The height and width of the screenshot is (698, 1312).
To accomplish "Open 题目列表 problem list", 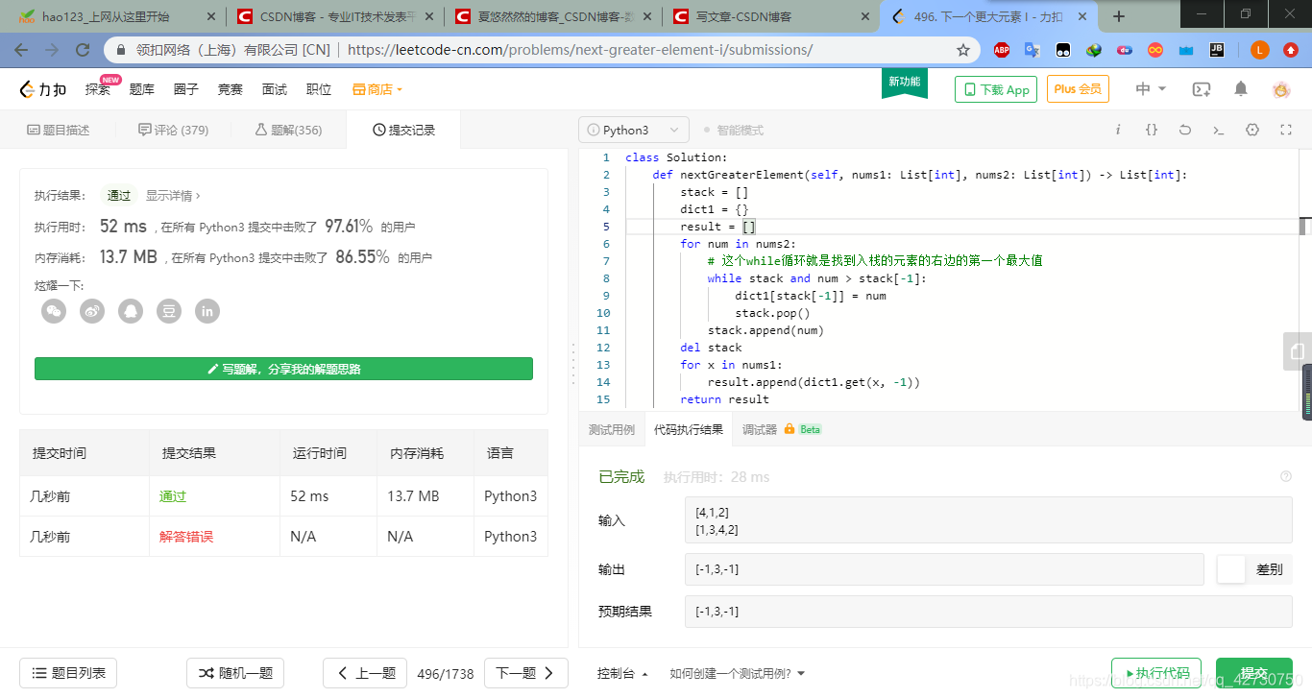I will click(68, 673).
